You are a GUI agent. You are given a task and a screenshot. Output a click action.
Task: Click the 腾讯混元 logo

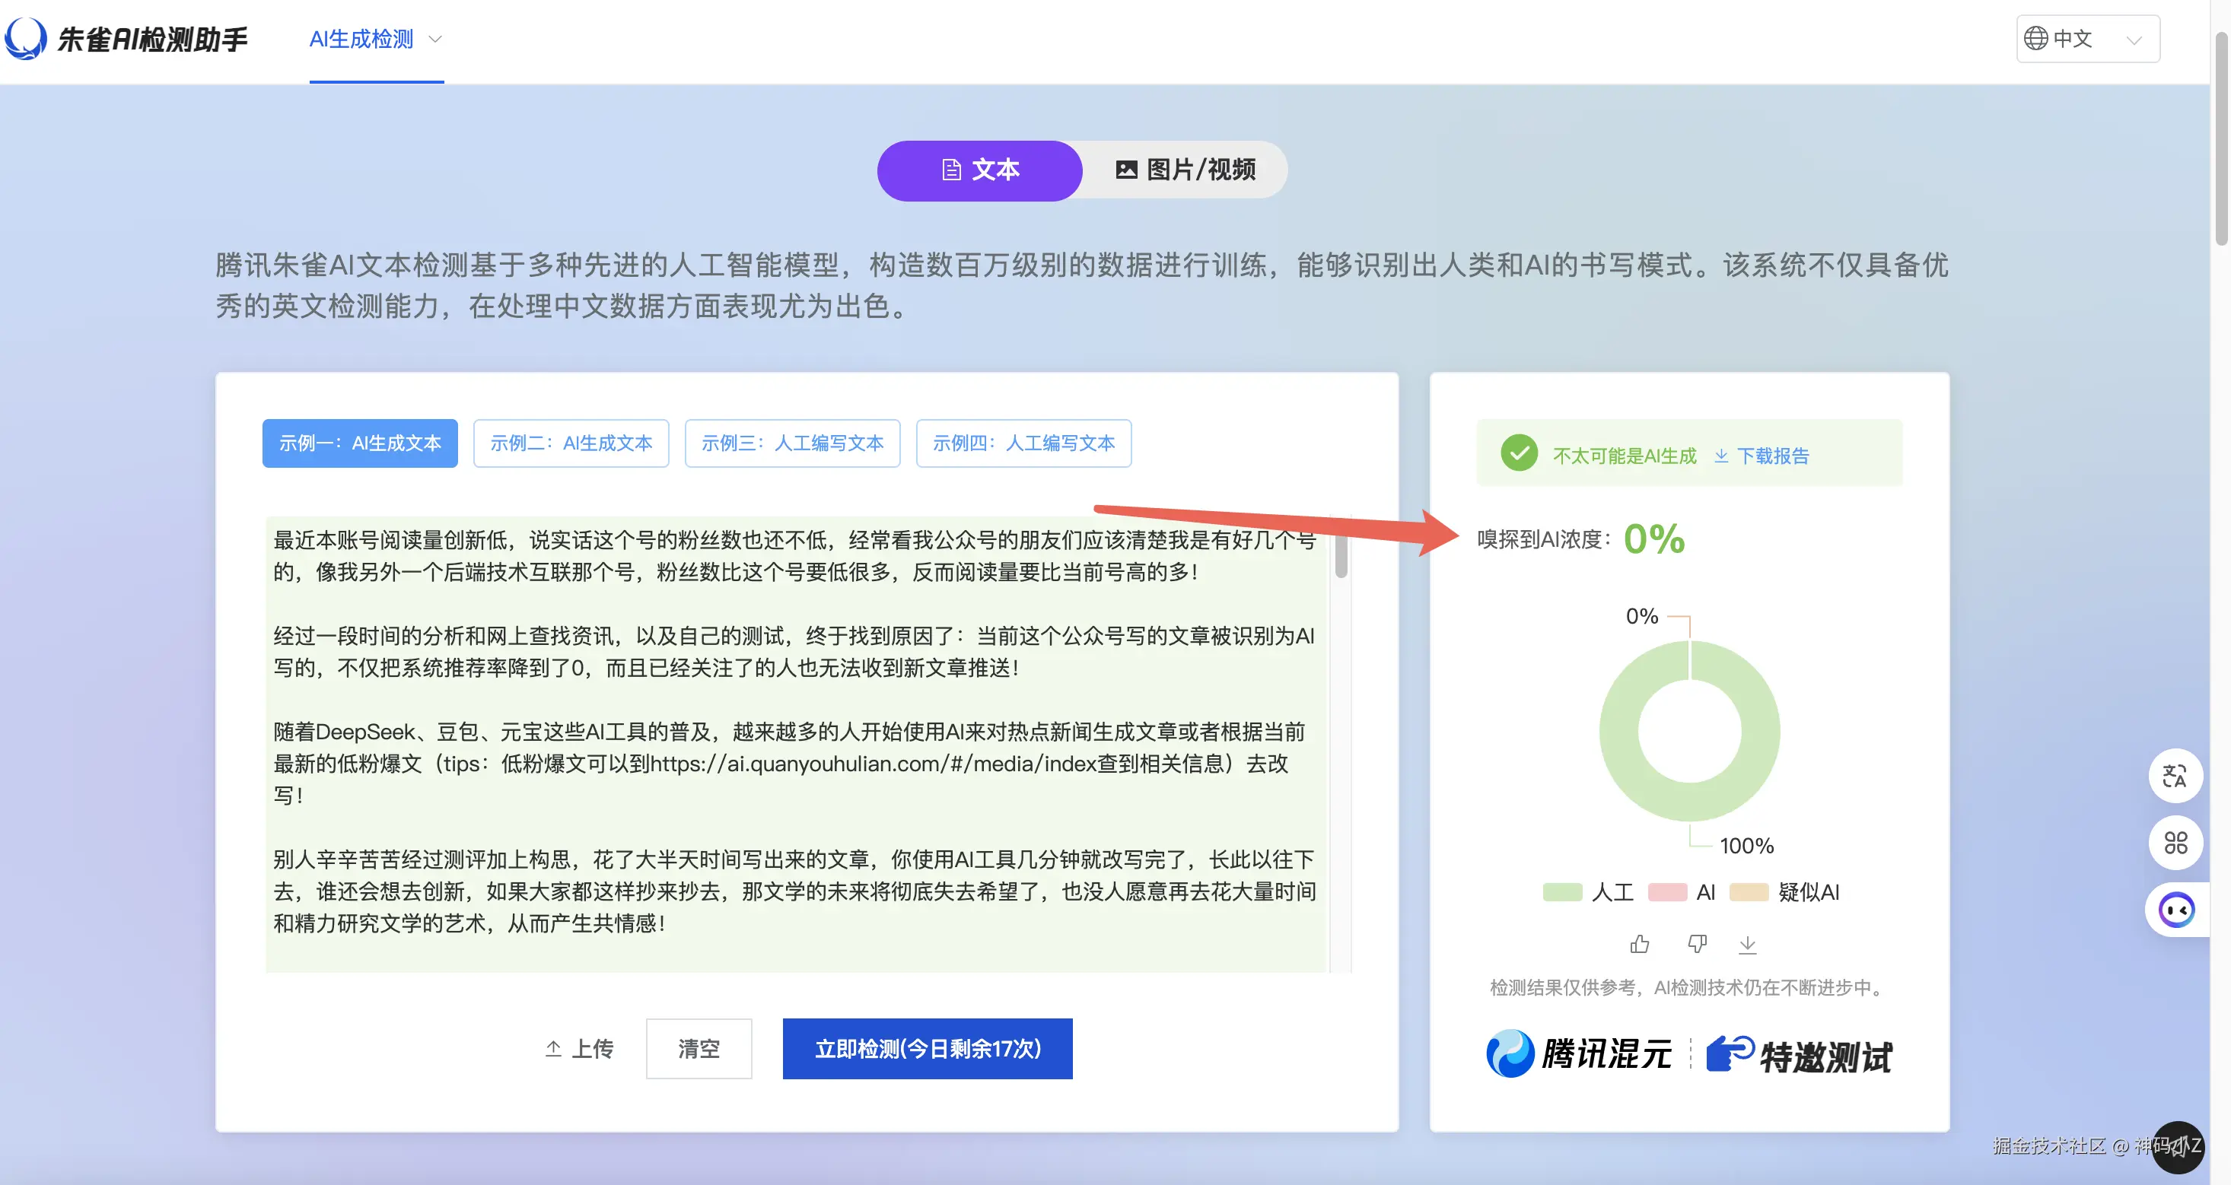[x=1579, y=1054]
